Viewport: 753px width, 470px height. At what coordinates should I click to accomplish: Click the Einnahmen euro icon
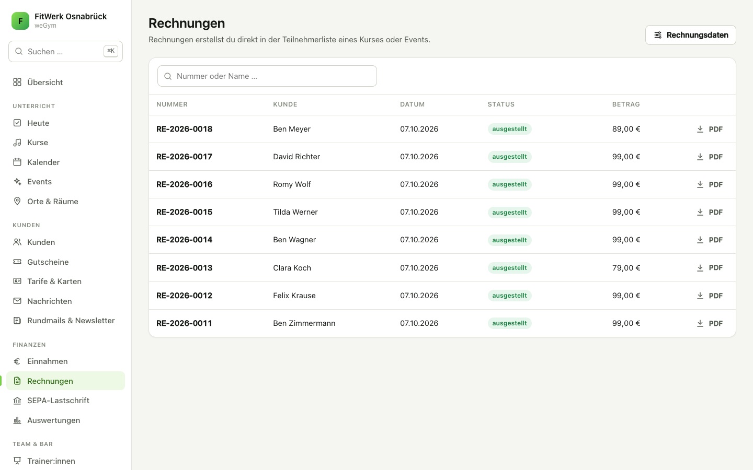click(x=17, y=361)
